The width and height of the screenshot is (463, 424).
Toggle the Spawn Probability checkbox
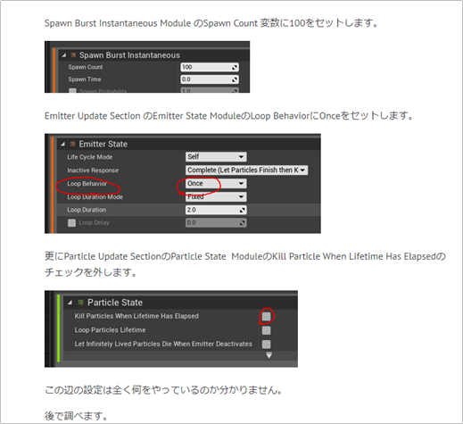point(72,90)
